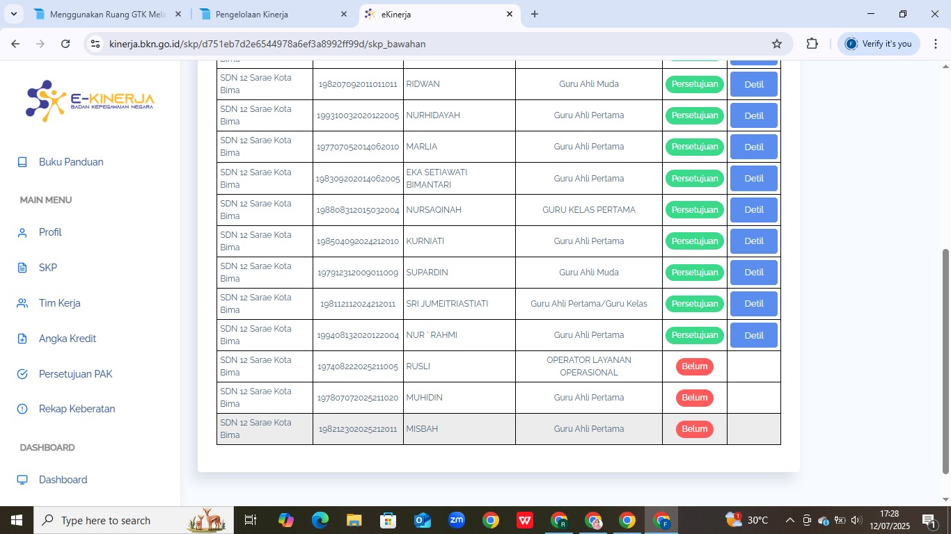Open File Explorer from taskbar
Viewport: 951px width, 534px height.
click(x=354, y=520)
